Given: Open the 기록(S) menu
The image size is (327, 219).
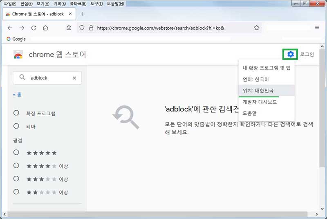Looking at the screenshot, I should (x=59, y=4).
